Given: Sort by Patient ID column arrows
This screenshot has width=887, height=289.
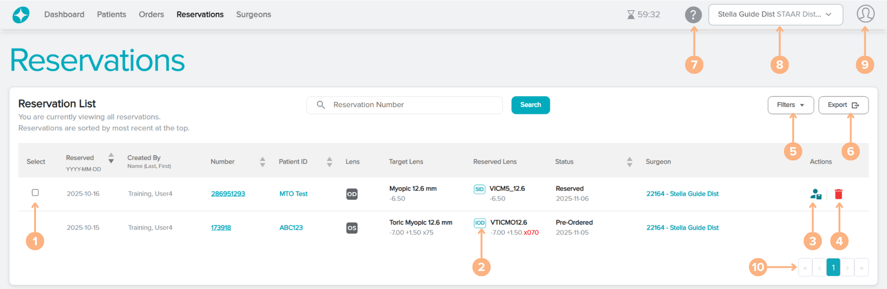Looking at the screenshot, I should (x=329, y=162).
